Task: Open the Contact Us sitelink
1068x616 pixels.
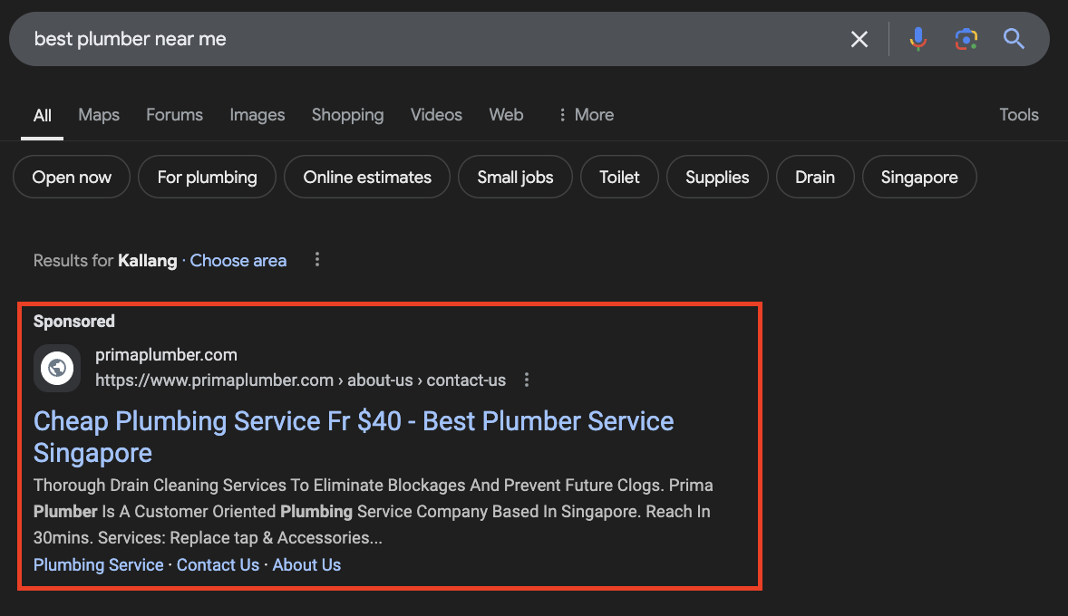Action: (218, 565)
